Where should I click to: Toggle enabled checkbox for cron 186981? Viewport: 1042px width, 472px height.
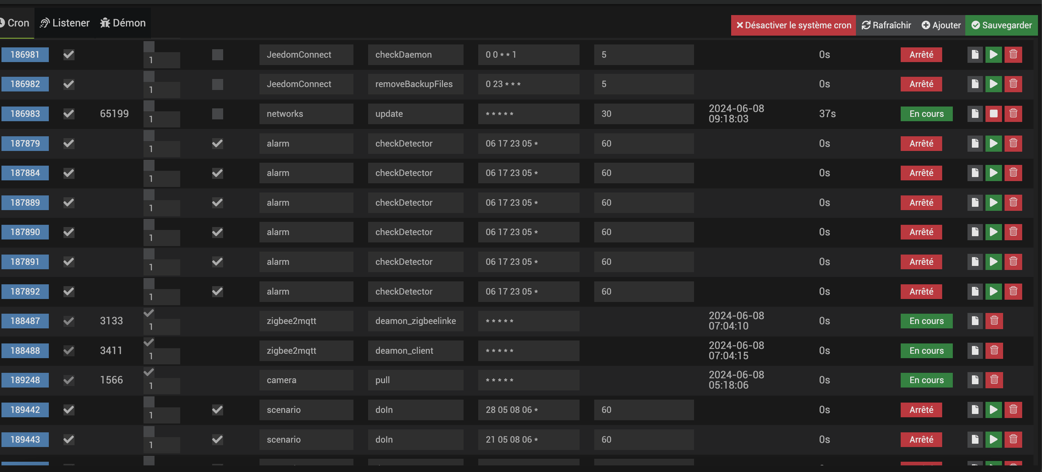[x=69, y=54]
